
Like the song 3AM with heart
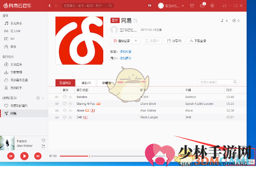tap(65, 117)
